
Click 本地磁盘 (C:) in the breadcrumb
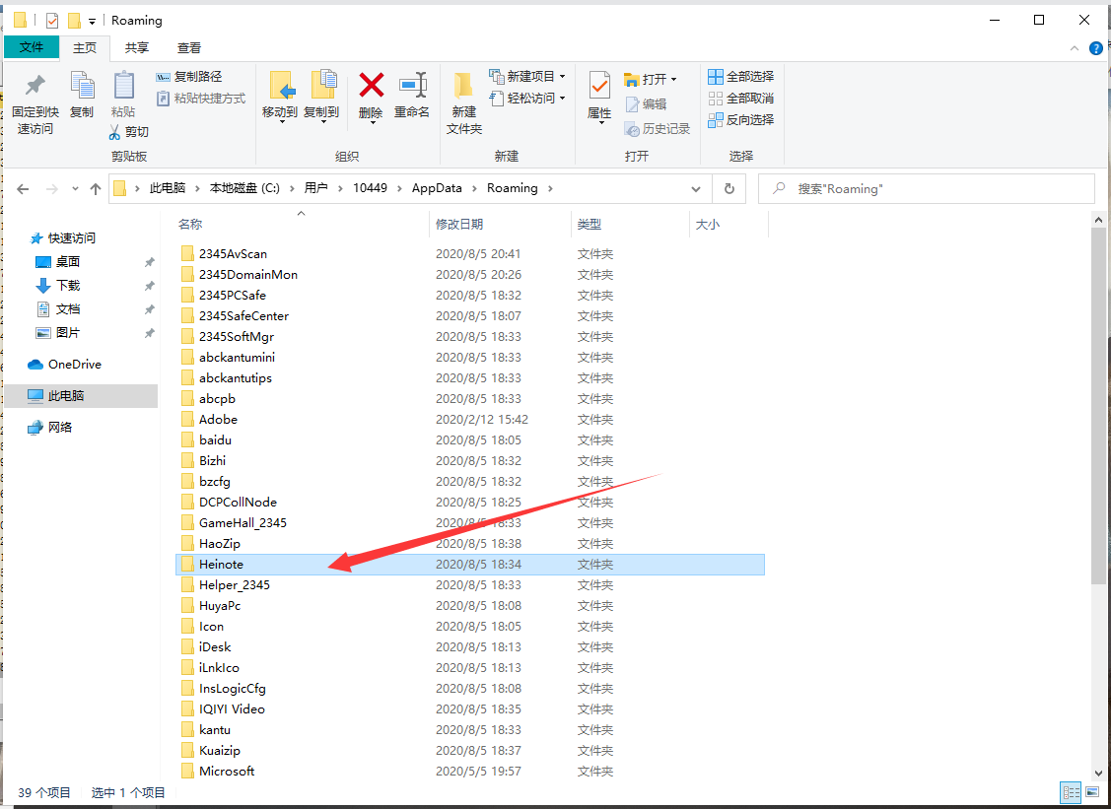pos(244,188)
